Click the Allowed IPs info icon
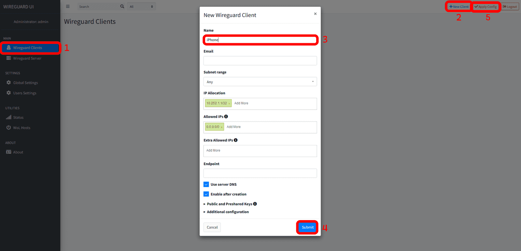The image size is (521, 251). click(x=226, y=117)
